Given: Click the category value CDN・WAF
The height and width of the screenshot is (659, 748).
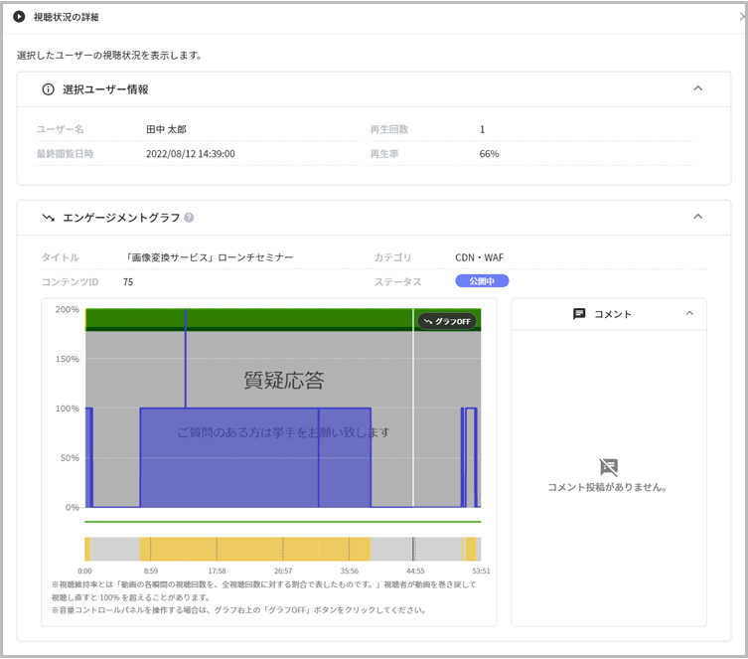Looking at the screenshot, I should click(479, 257).
